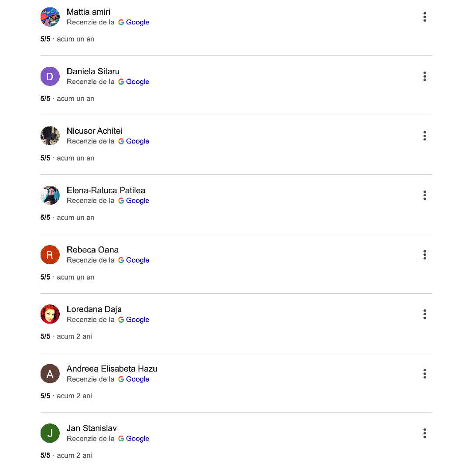Open three-dot menu beside Daniela Sitaru
Image resolution: width=471 pixels, height=471 pixels.
pos(424,76)
